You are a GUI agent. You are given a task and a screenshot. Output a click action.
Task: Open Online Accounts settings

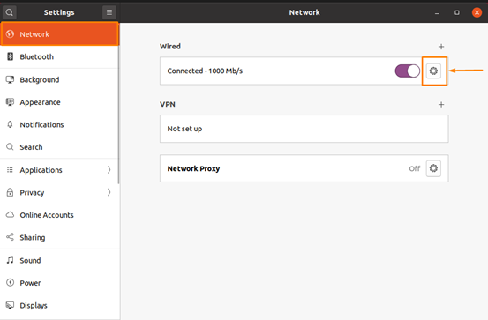click(59, 215)
